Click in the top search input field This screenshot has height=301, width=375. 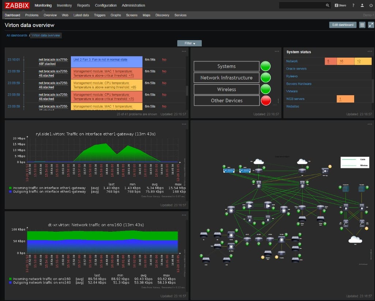click(x=302, y=5)
